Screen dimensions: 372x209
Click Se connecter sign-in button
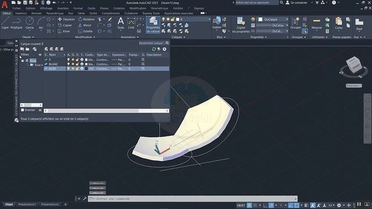[296, 2]
